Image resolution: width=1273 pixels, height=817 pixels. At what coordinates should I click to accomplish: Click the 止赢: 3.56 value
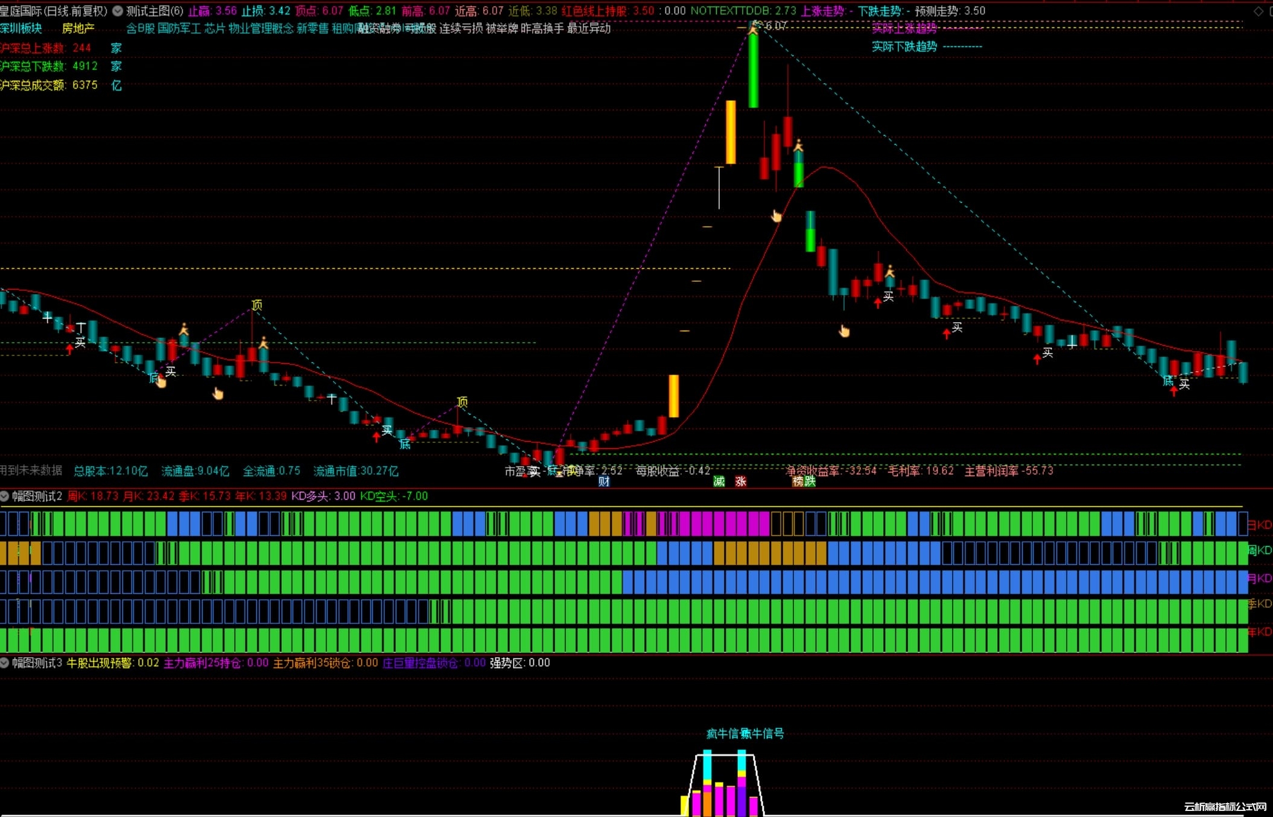coord(212,11)
